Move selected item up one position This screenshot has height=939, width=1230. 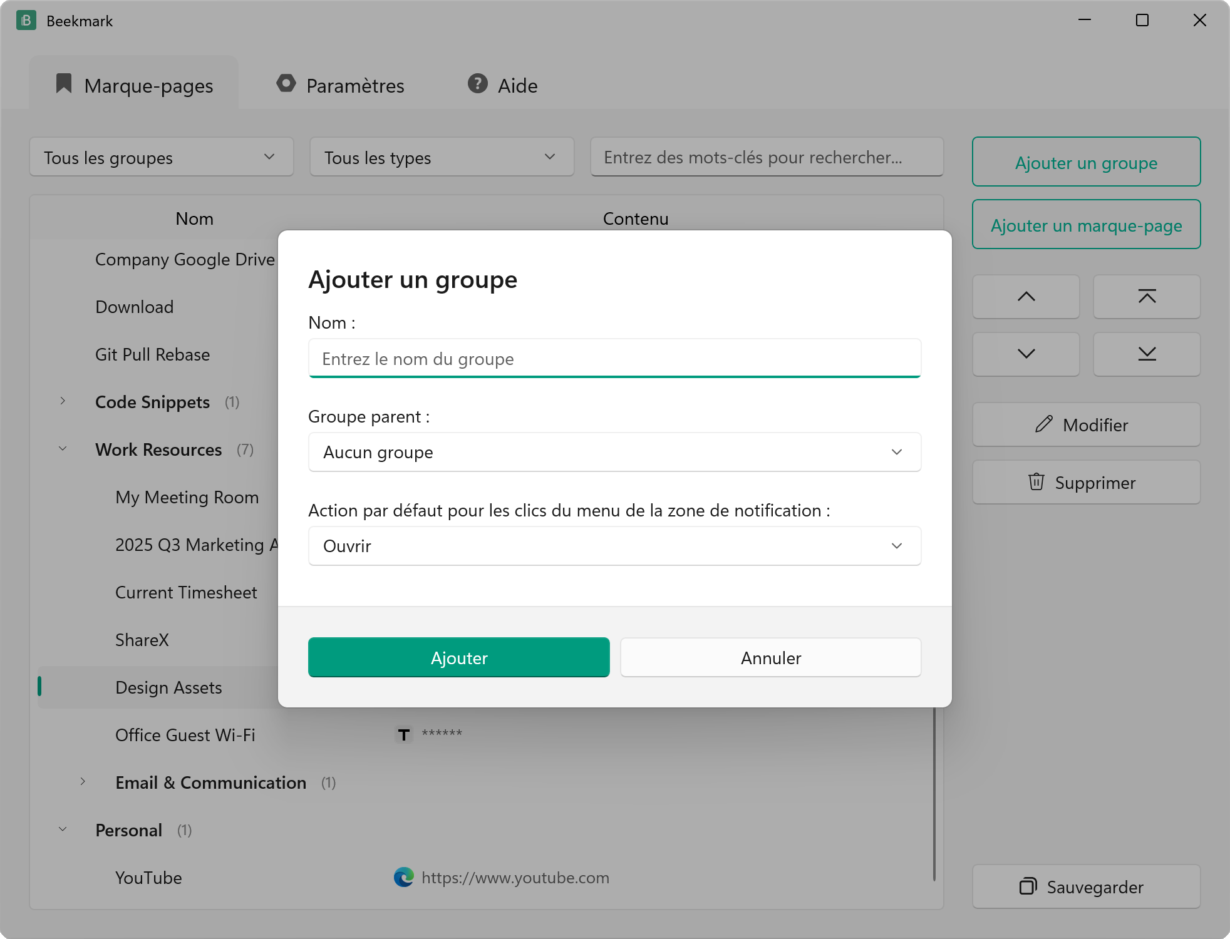point(1026,297)
